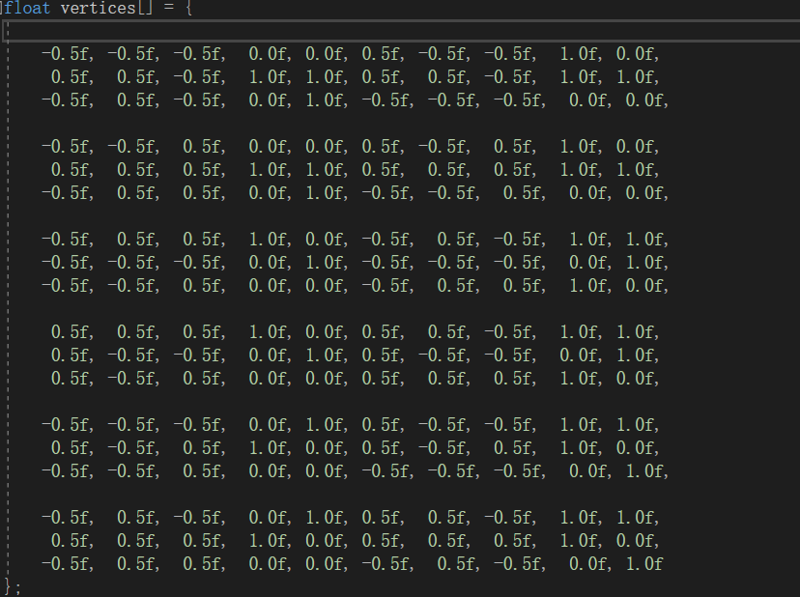
Task: Click the last '0.0f,' in third data row
Action: [647, 100]
